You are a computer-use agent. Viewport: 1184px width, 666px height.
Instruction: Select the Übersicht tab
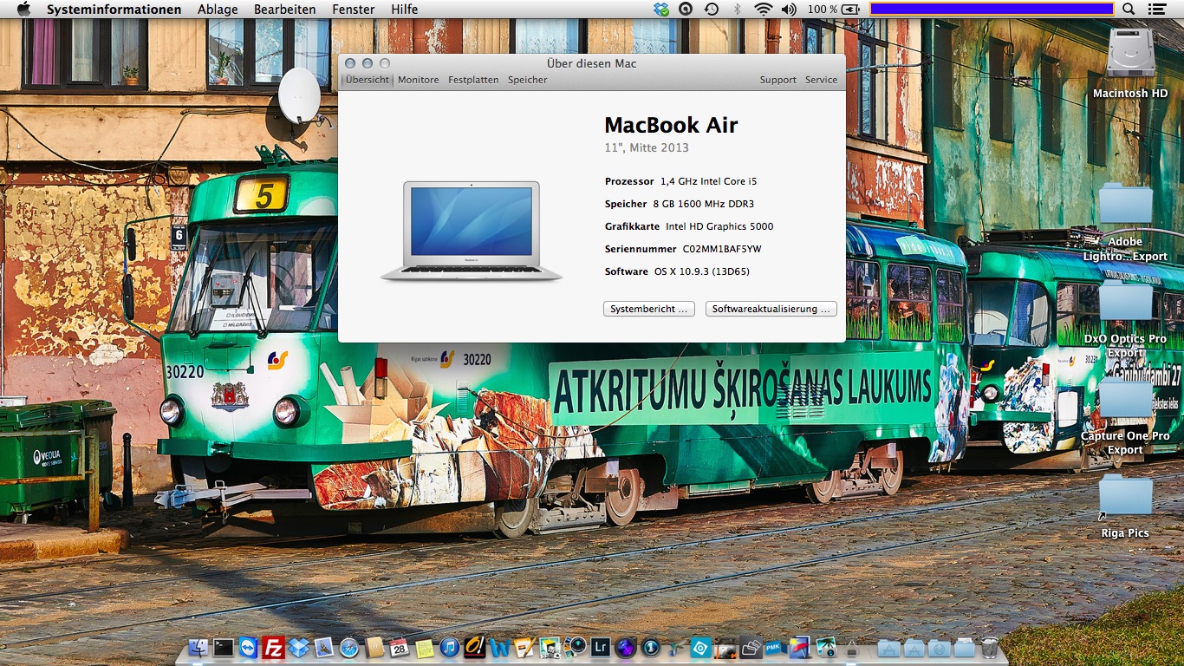point(368,80)
